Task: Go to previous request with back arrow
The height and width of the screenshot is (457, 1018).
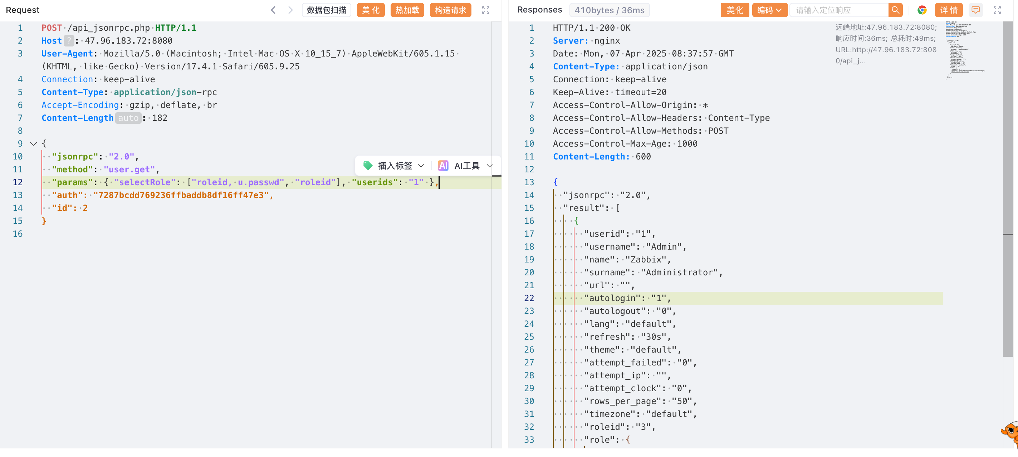Action: click(273, 10)
